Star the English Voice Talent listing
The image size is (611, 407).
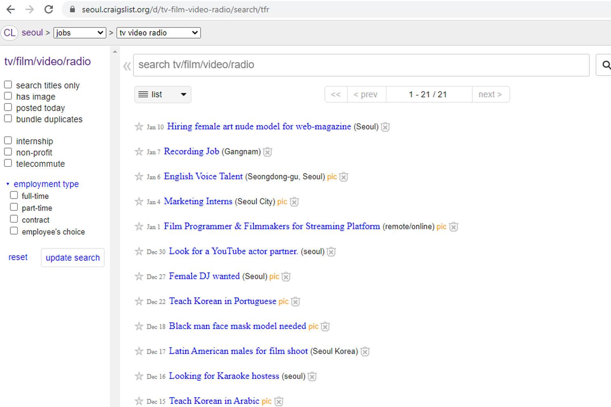point(139,177)
